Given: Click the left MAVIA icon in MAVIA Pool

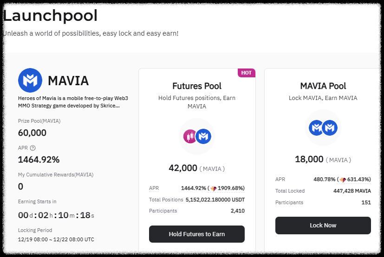Looking at the screenshot, I should tap(316, 127).
